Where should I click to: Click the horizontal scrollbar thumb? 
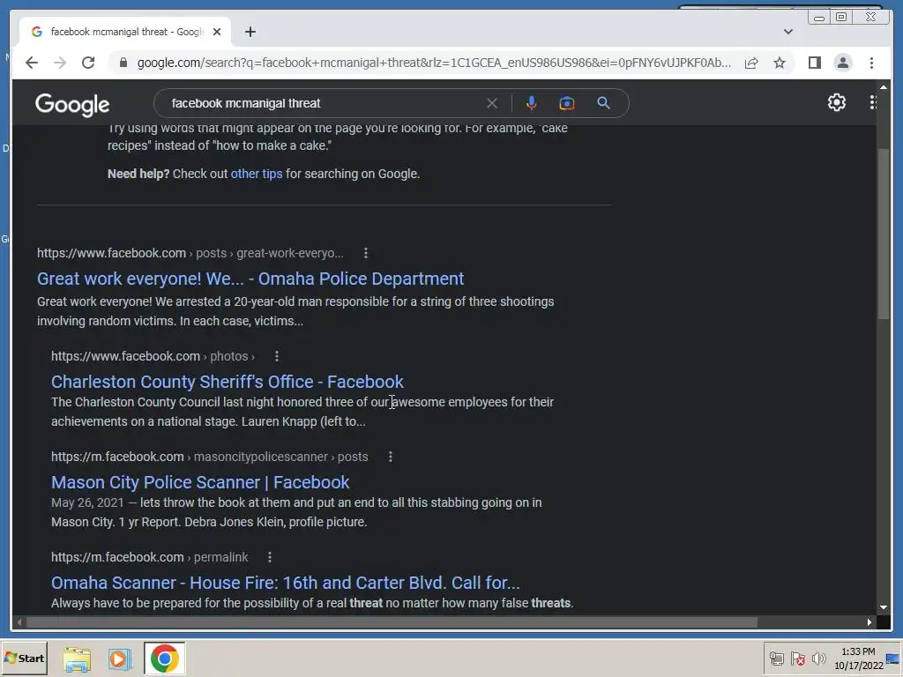[392, 622]
